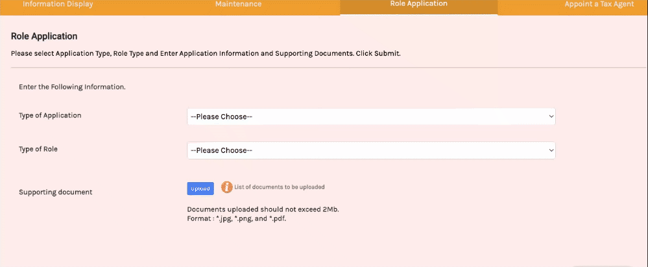Expand Type of Application chevron arrow

pos(551,117)
